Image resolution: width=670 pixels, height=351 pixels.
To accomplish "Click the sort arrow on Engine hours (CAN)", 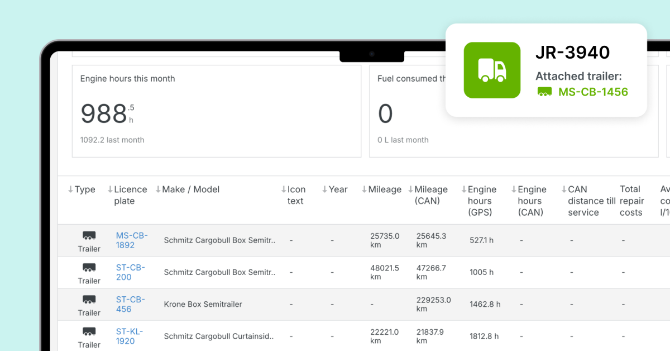I will point(514,189).
